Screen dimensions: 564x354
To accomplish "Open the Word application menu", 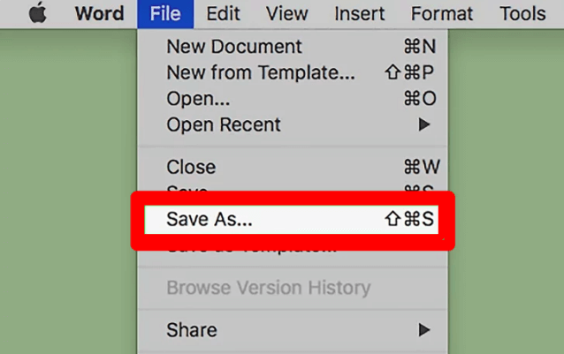I will [x=99, y=13].
